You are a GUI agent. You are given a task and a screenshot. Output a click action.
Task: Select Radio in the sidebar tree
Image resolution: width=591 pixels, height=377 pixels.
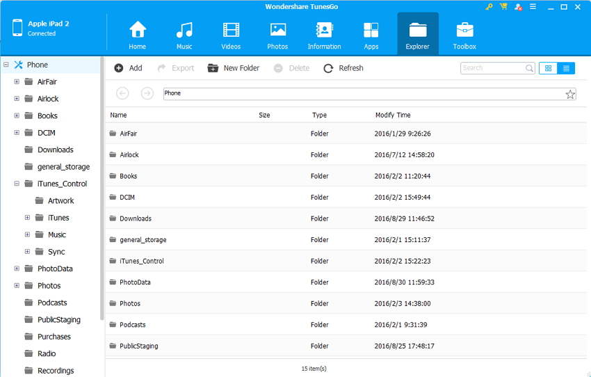pos(47,353)
